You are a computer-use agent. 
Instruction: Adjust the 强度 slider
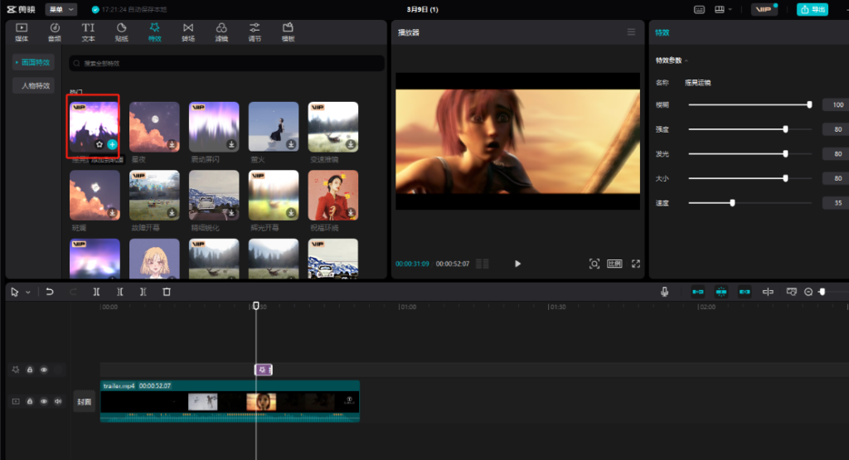750,128
